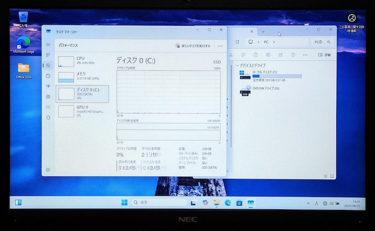
Task: Click taskbar search box 検索
Action: pyautogui.click(x=159, y=202)
